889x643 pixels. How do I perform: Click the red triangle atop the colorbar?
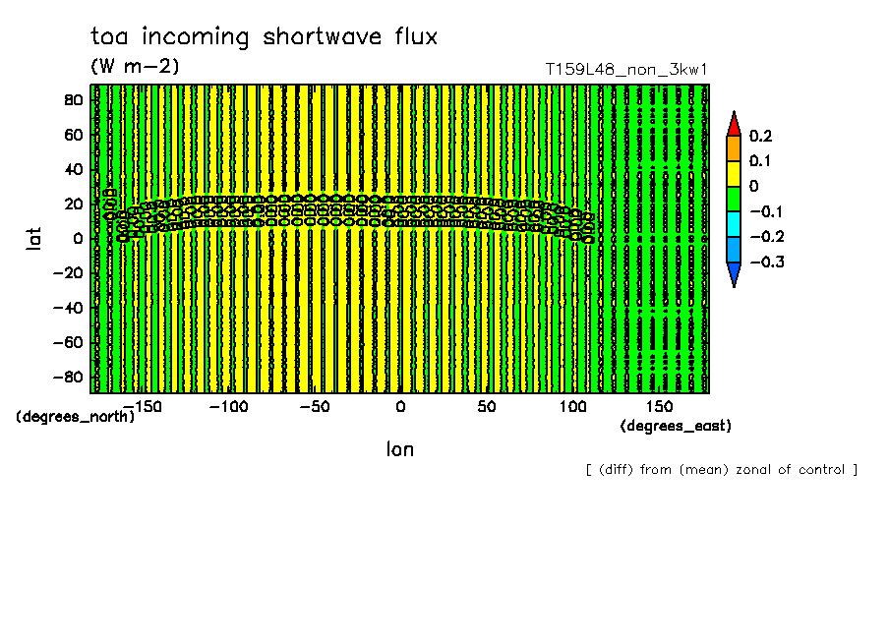coord(734,124)
